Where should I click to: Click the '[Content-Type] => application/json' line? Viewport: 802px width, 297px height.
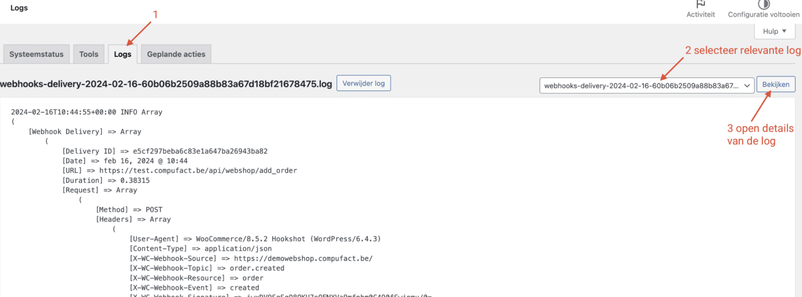201,249
